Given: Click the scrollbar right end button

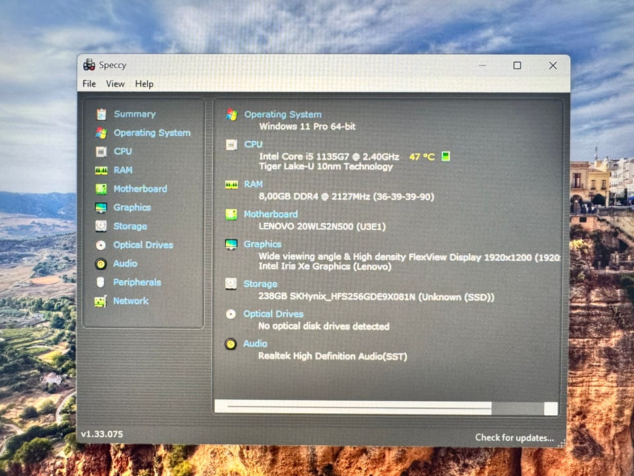Looking at the screenshot, I should (551, 409).
